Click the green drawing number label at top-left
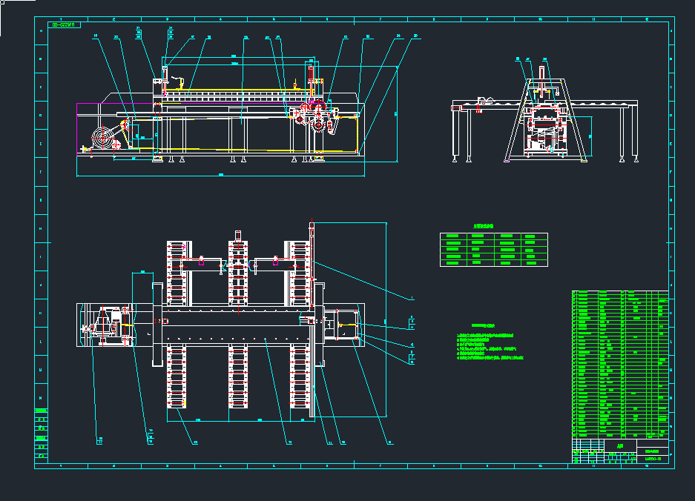The width and height of the screenshot is (695, 501). click(64, 25)
